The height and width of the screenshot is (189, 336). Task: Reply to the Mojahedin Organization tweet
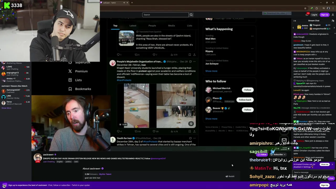(118, 131)
